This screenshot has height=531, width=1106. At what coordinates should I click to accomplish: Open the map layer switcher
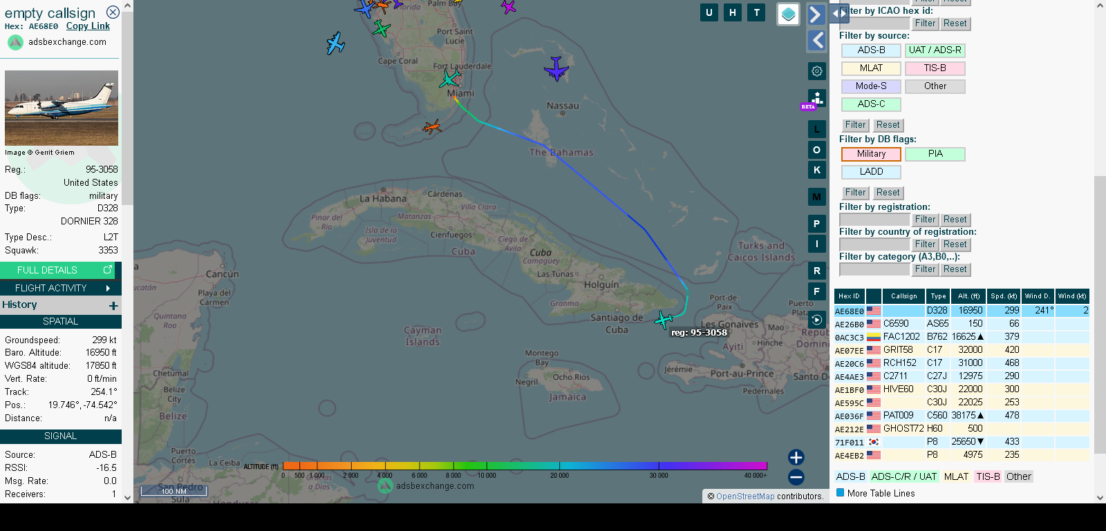(x=788, y=14)
